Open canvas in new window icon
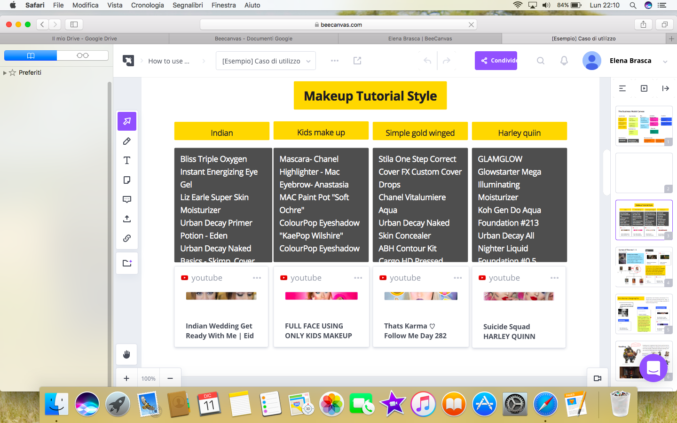677x423 pixels. pyautogui.click(x=357, y=61)
